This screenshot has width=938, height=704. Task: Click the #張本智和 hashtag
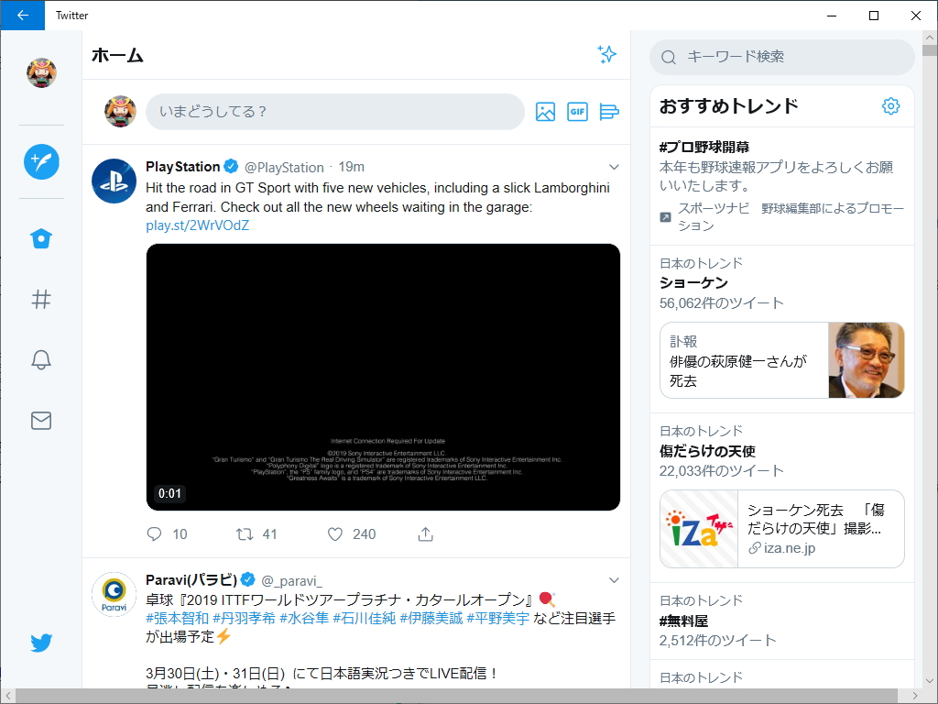[174, 618]
